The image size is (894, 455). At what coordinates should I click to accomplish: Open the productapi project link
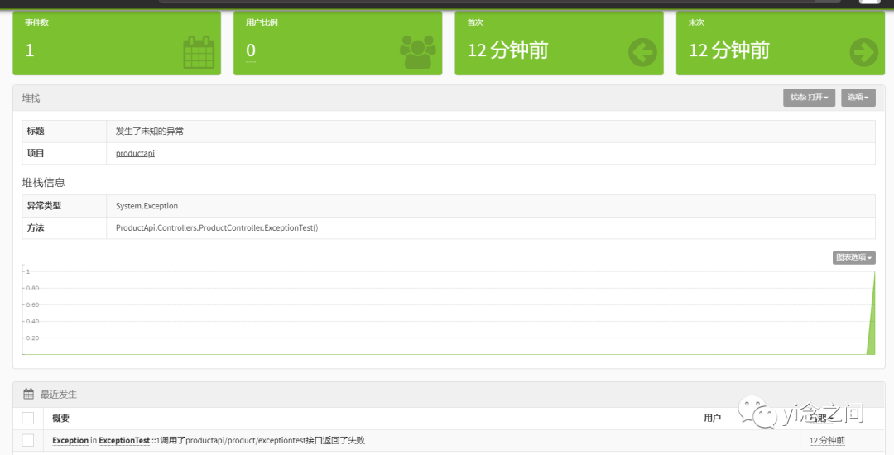(135, 153)
